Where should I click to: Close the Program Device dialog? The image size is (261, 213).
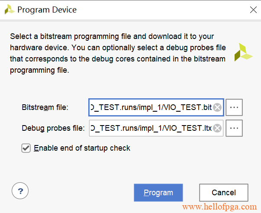pyautogui.click(x=253, y=10)
